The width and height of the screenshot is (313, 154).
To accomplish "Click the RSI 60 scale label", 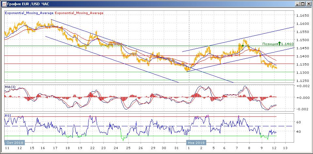I will (x=298, y=122).
